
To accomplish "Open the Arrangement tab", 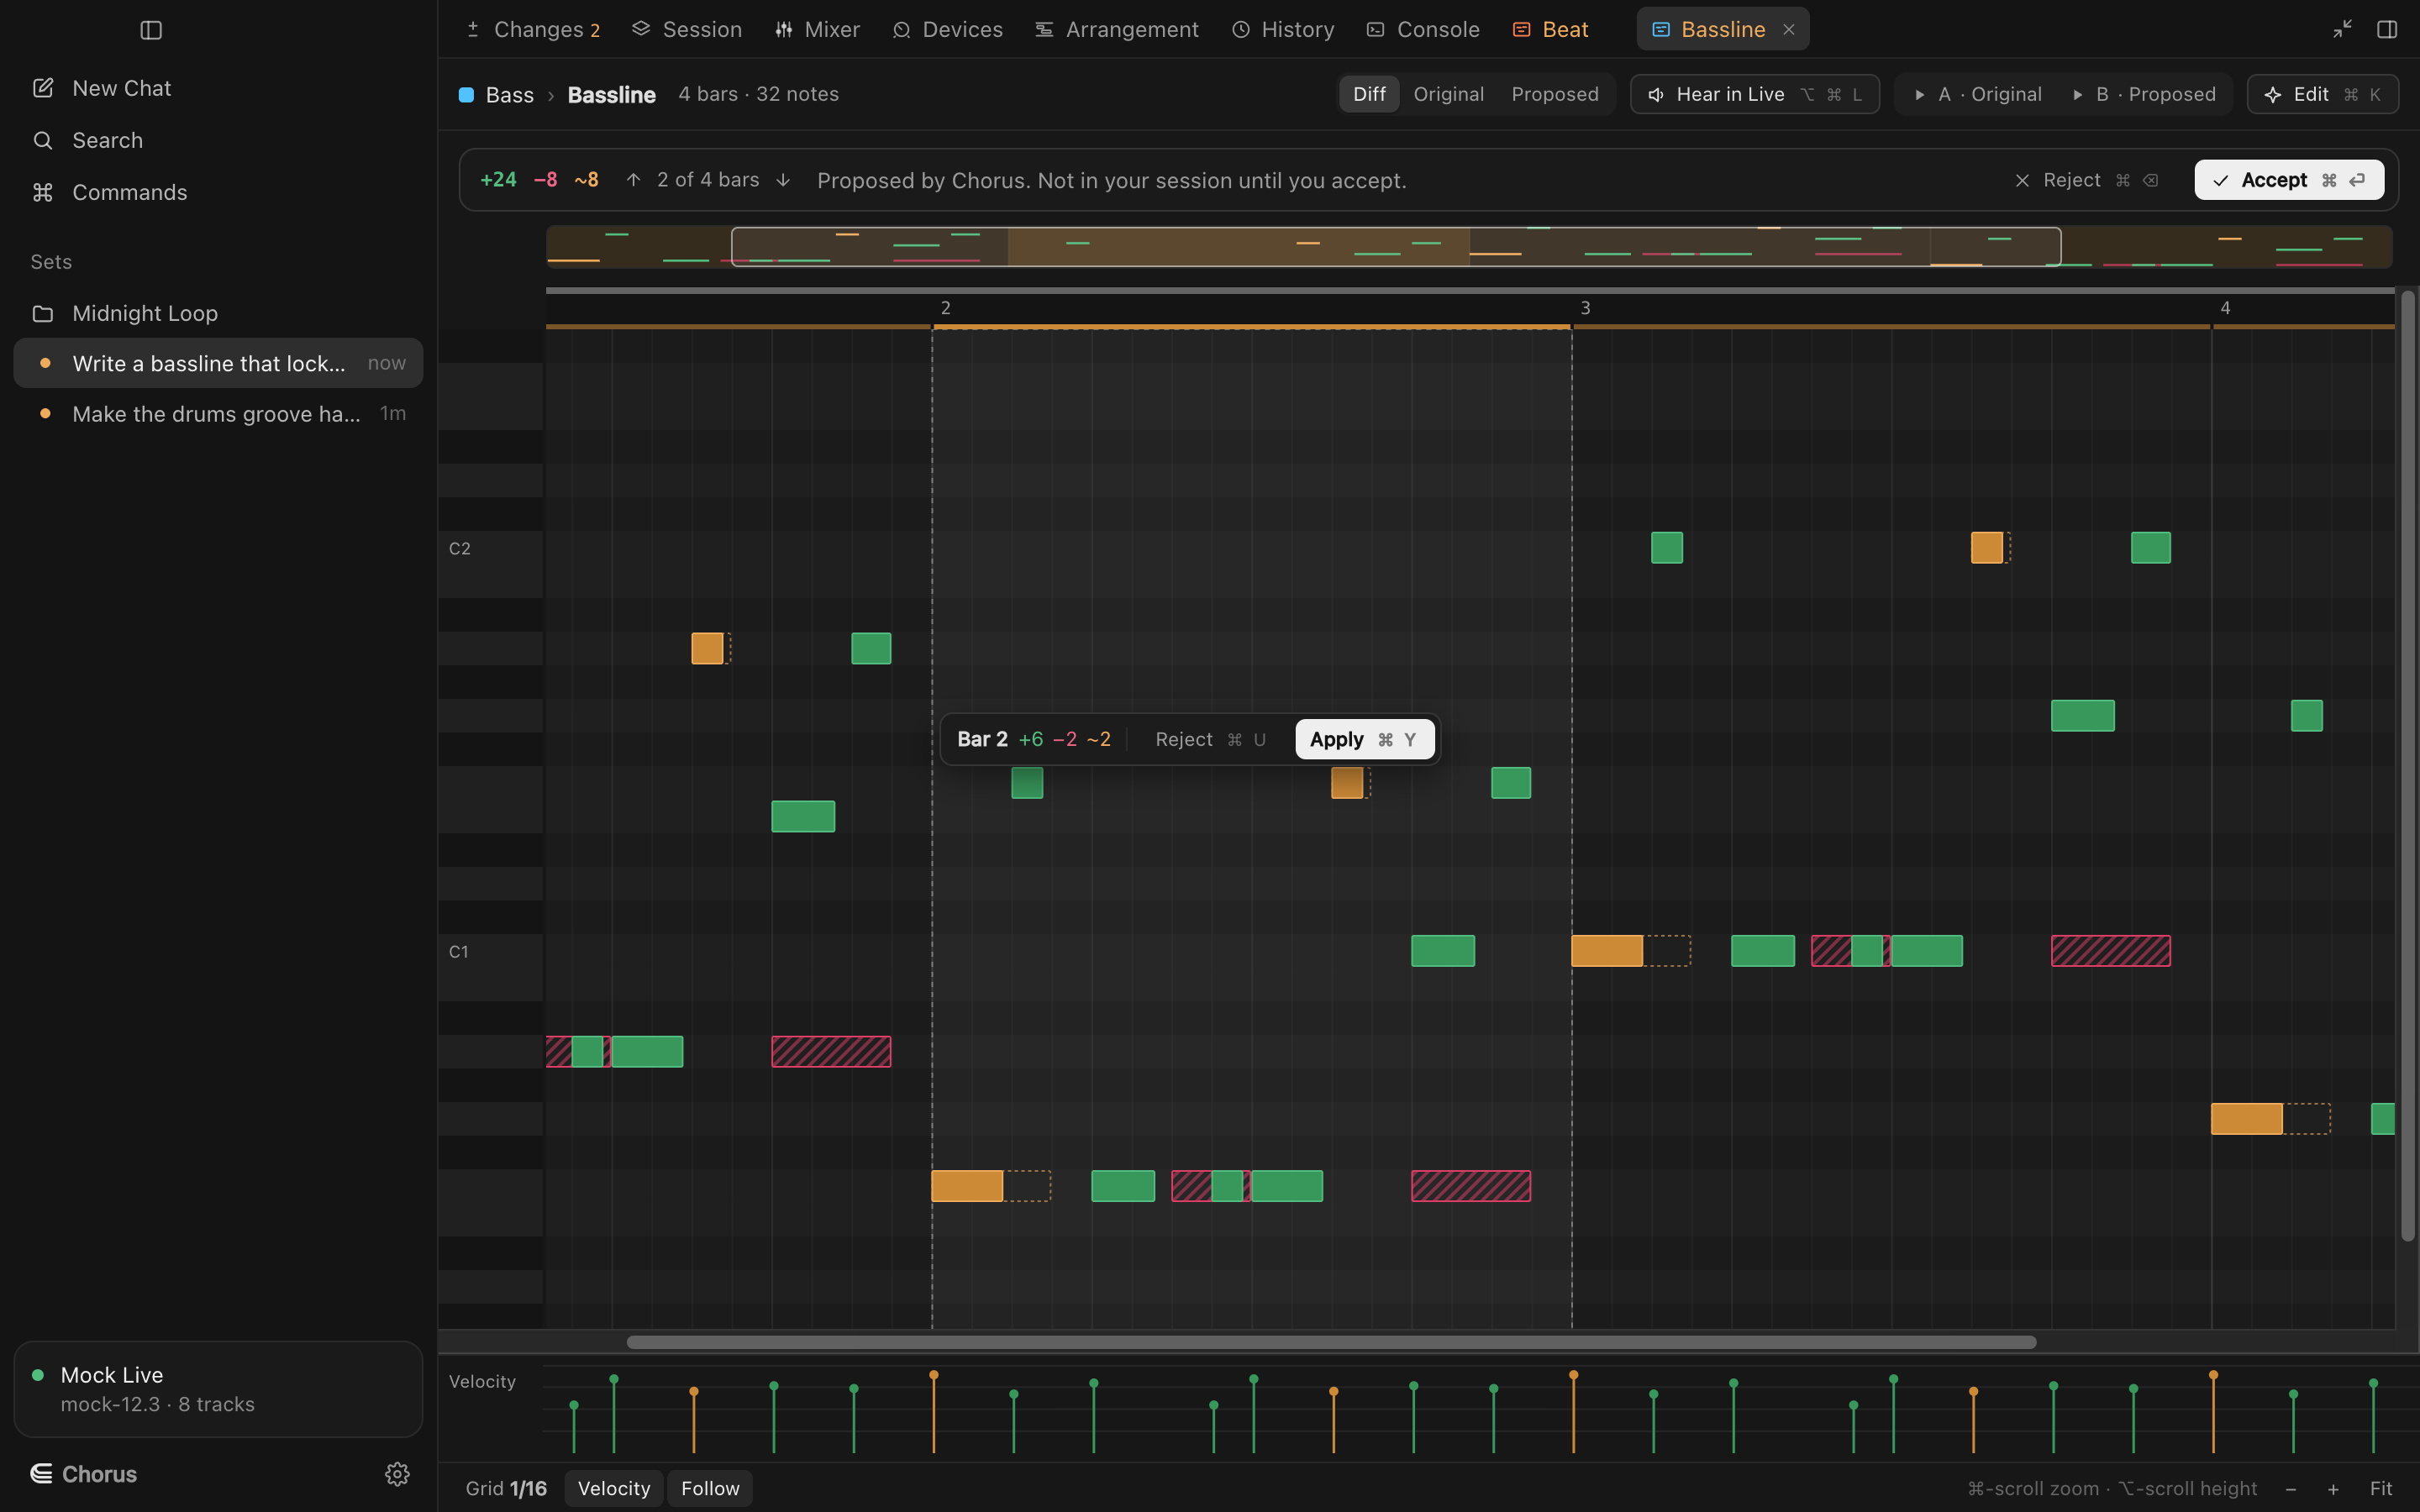I will [1116, 30].
